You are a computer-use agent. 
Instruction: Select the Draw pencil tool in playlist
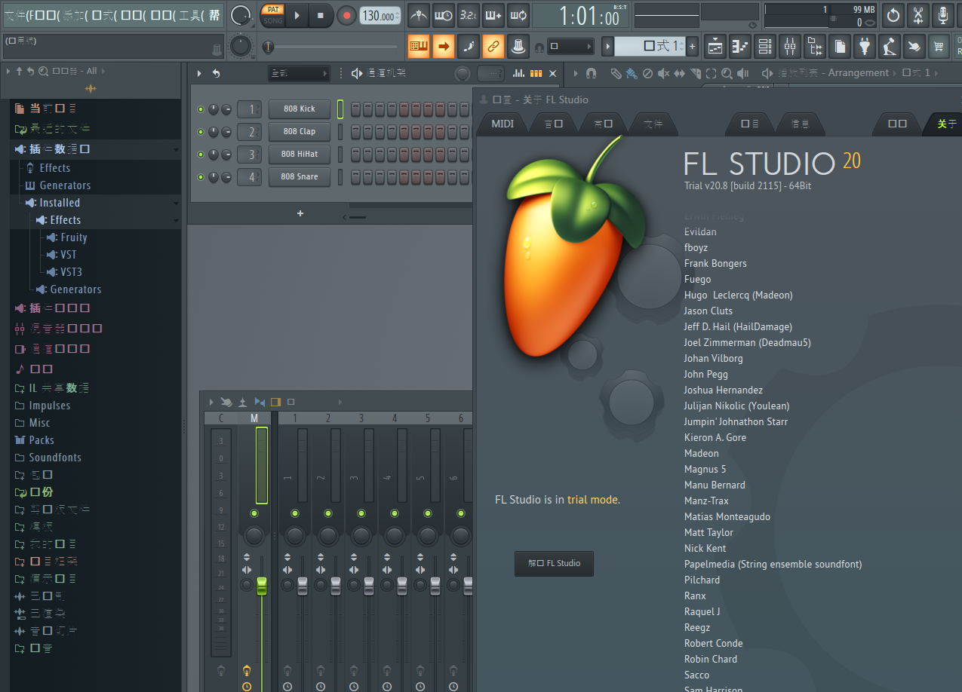616,73
